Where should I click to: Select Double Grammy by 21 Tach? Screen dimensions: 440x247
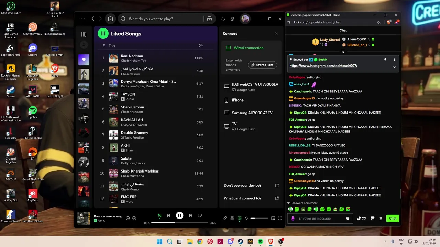[156, 135]
